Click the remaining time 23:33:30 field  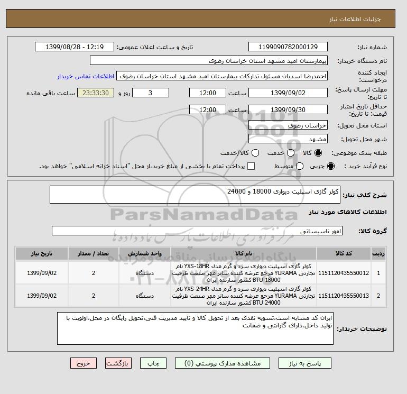pyautogui.click(x=96, y=93)
